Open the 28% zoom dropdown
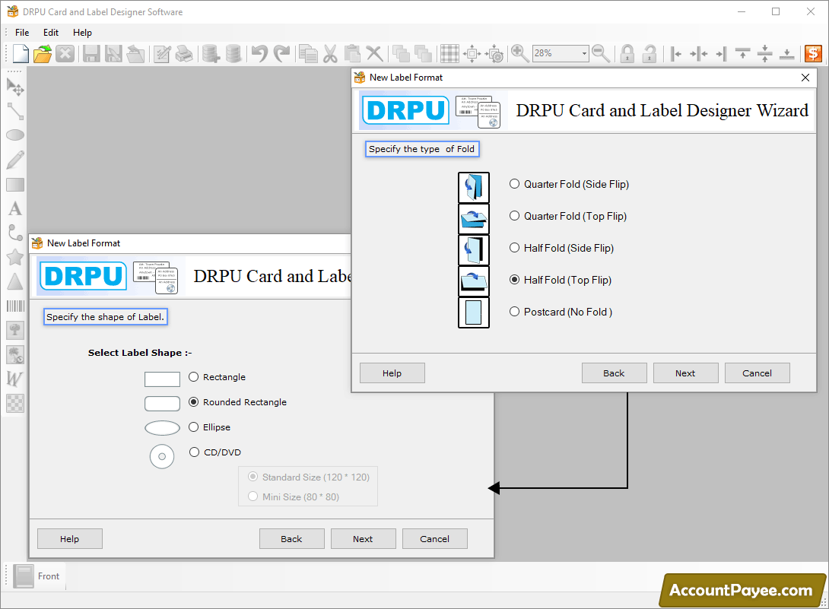829x609 pixels. pyautogui.click(x=583, y=53)
